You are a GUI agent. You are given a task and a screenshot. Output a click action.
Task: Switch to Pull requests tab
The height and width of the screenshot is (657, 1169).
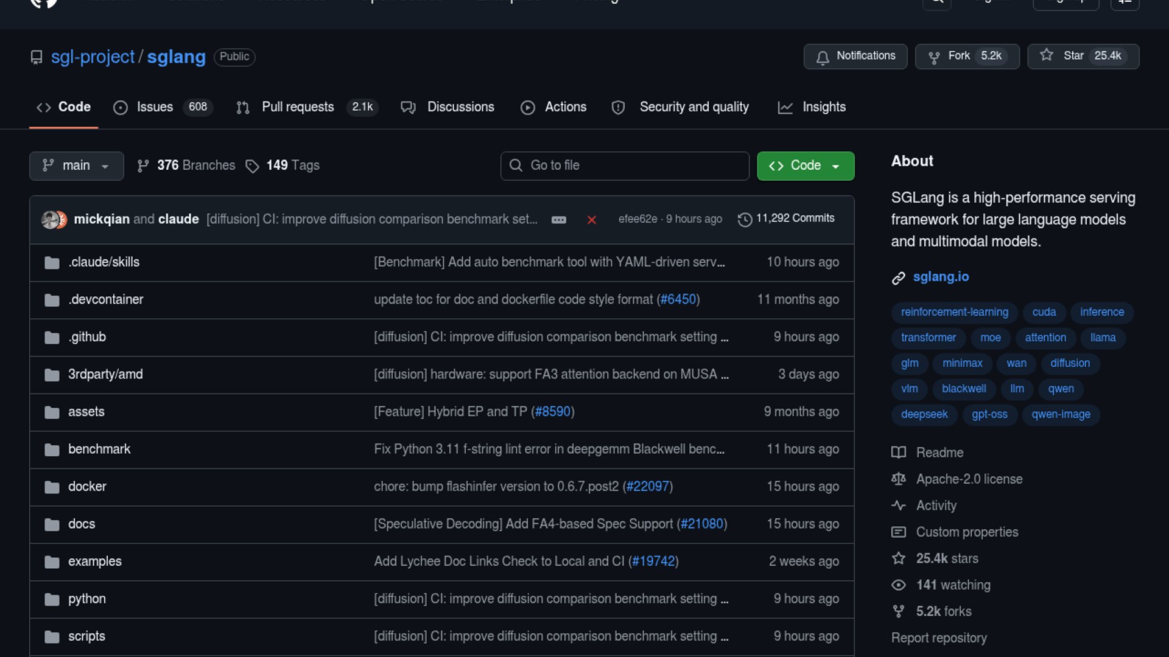(x=298, y=107)
